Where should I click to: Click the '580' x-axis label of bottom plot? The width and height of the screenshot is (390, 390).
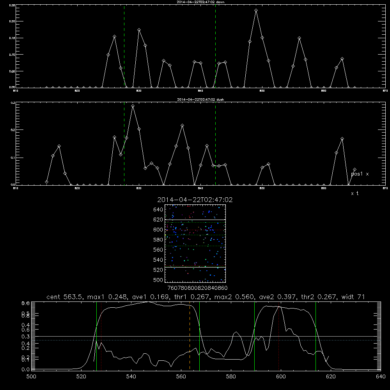pos(231,377)
